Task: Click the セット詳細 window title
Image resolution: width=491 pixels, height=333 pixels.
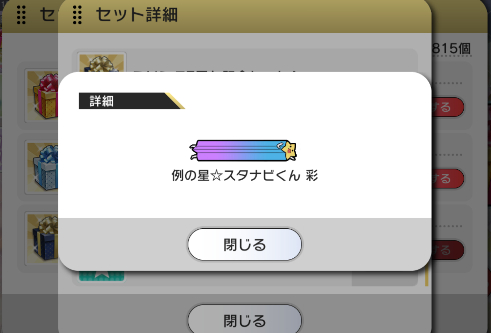Action: click(x=137, y=15)
